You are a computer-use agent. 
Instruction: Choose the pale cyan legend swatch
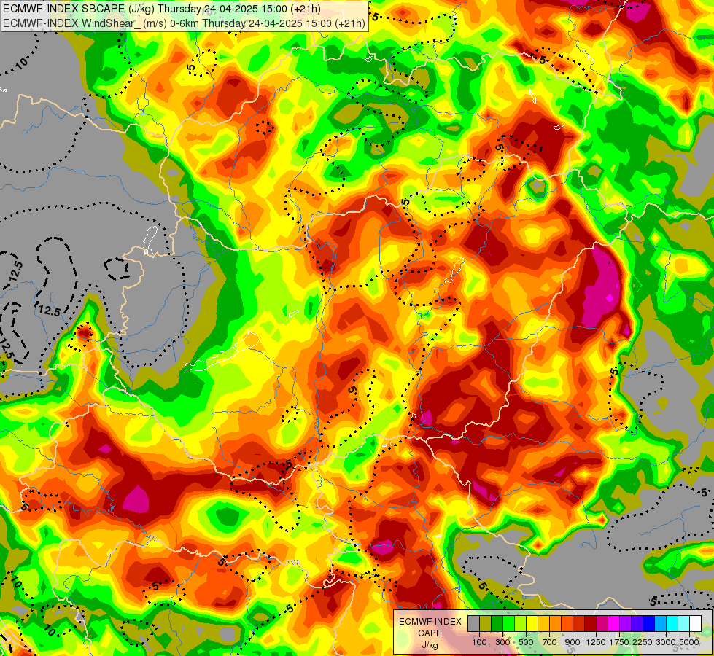point(684,623)
